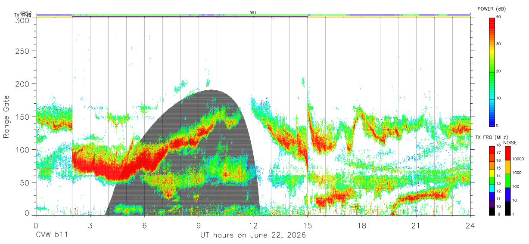Click the y-axis tick label '200'
This screenshot has height=244, width=529.
point(23,84)
